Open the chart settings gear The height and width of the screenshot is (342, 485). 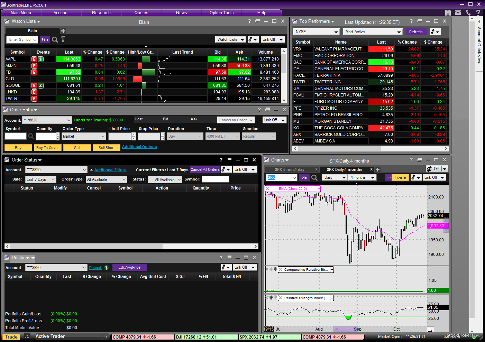416,177
